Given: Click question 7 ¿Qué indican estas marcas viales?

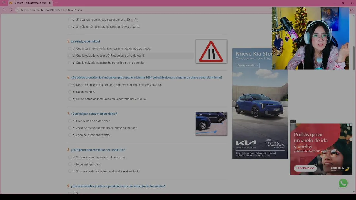Looking at the screenshot, I should (94, 114).
